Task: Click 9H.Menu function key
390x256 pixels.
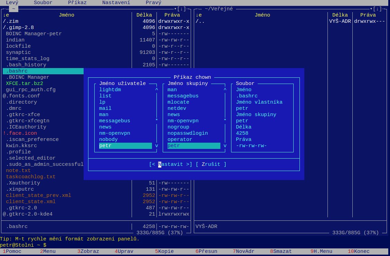Action: 321,251
